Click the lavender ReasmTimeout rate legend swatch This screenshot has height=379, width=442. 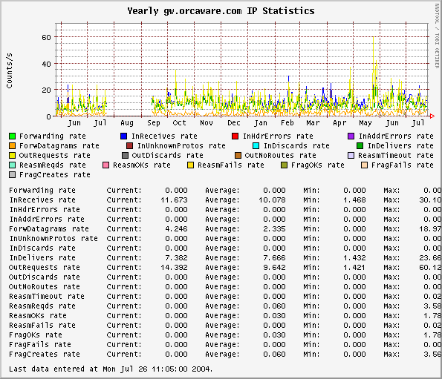351,155
